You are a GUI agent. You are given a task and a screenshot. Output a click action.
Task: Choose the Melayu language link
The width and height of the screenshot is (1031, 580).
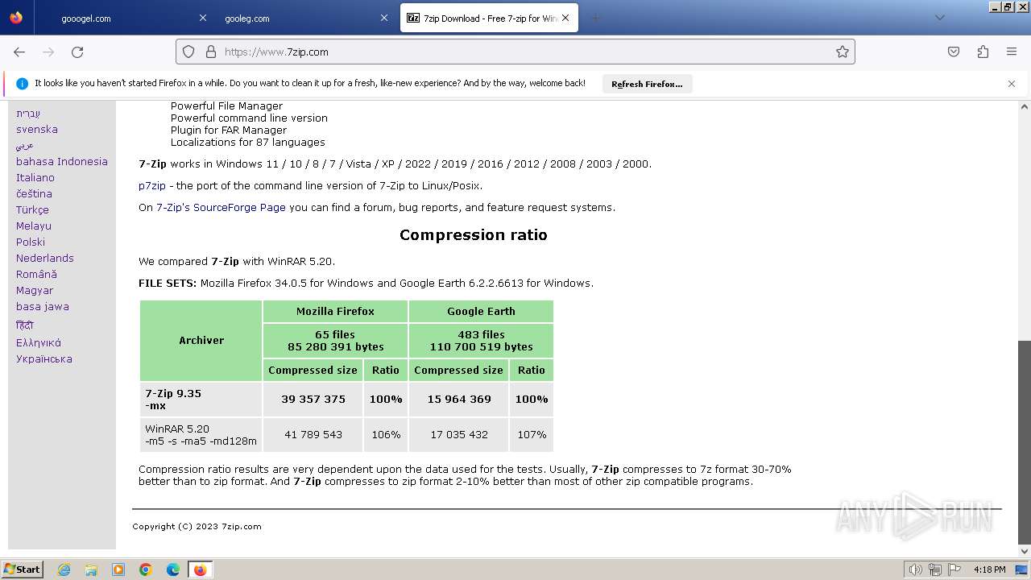(34, 226)
